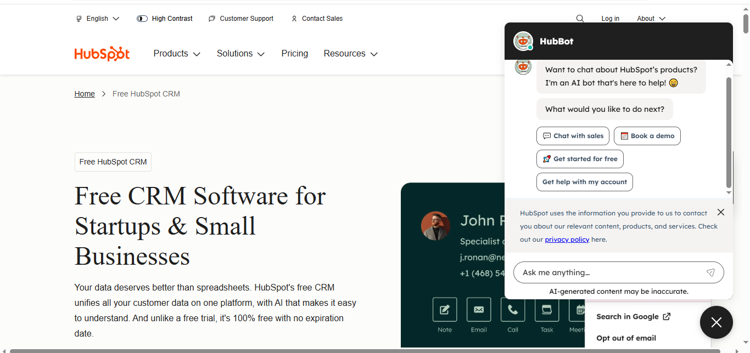Open the Resources menu

(350, 54)
